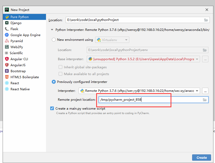Viewport: 215px width, 163px height.
Task: Browse folder for Remote project location
Action: (x=205, y=100)
